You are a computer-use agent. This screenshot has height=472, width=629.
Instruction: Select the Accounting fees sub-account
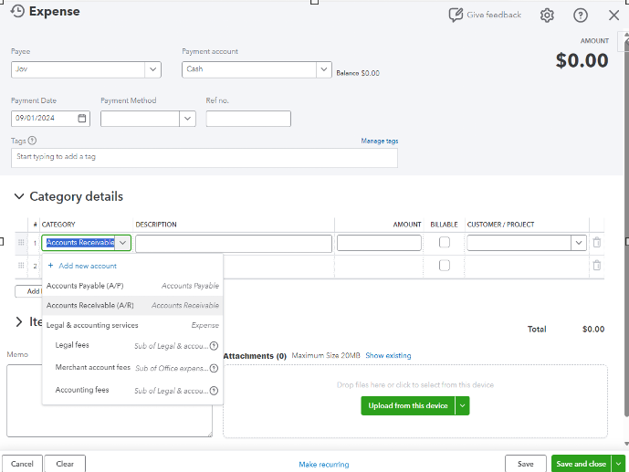[132, 390]
